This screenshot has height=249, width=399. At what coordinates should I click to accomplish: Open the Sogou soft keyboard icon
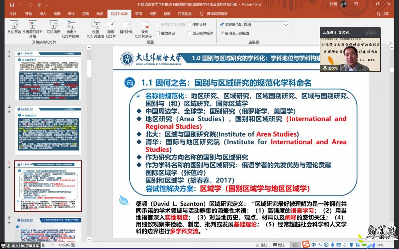pyautogui.click(x=339, y=245)
